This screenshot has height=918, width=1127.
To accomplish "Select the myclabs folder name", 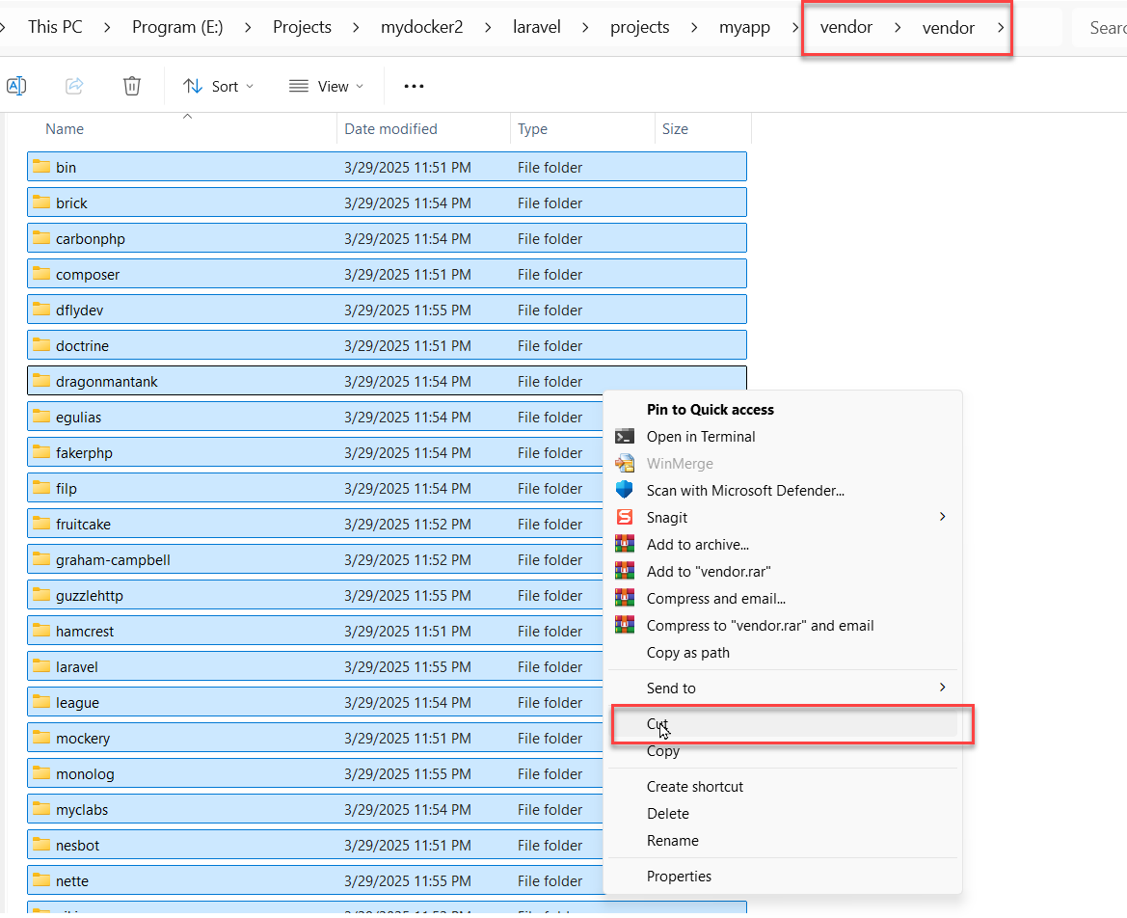I will tap(82, 809).
